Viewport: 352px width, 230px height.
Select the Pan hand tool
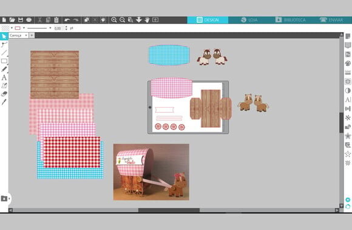(x=147, y=20)
